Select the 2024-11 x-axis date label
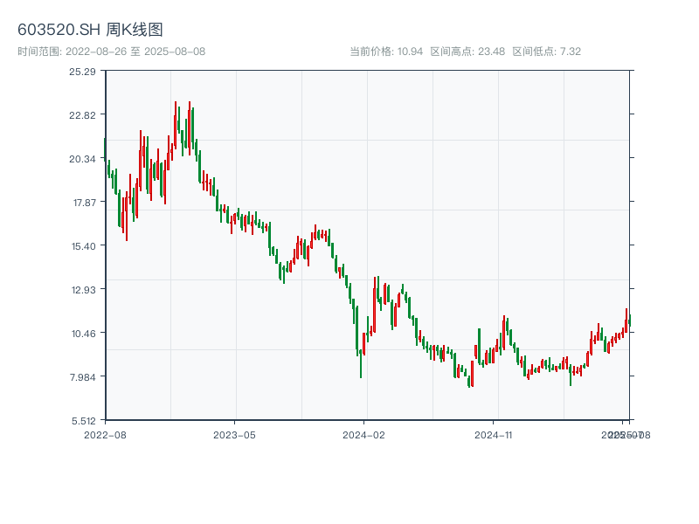The image size is (699, 524). pyautogui.click(x=494, y=434)
